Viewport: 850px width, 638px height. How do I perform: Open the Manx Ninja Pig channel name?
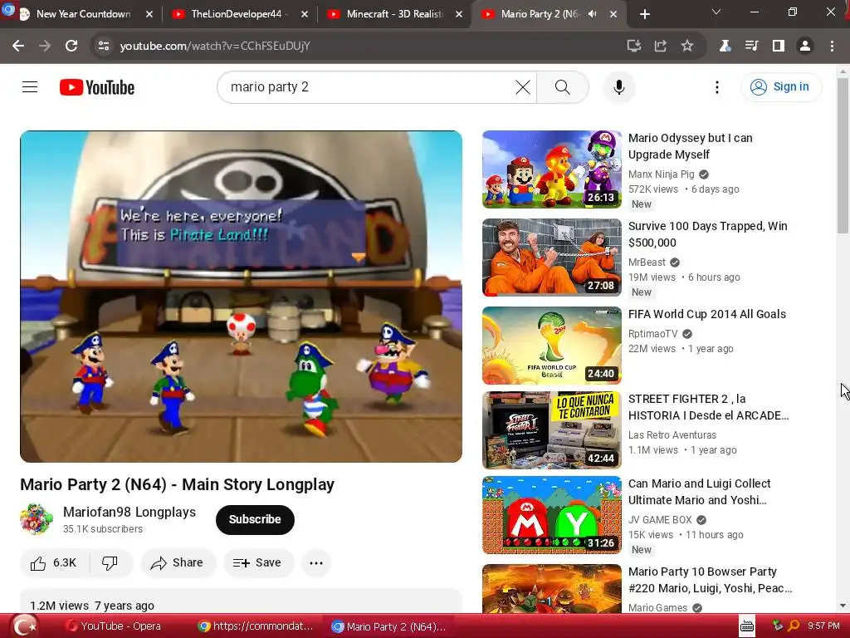tap(662, 174)
